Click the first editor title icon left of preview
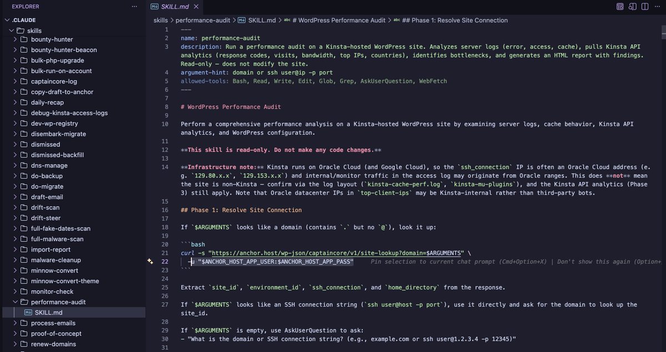This screenshot has width=666, height=352. click(x=620, y=7)
